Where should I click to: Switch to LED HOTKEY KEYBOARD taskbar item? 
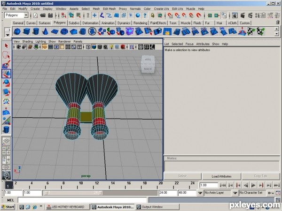[67, 207]
